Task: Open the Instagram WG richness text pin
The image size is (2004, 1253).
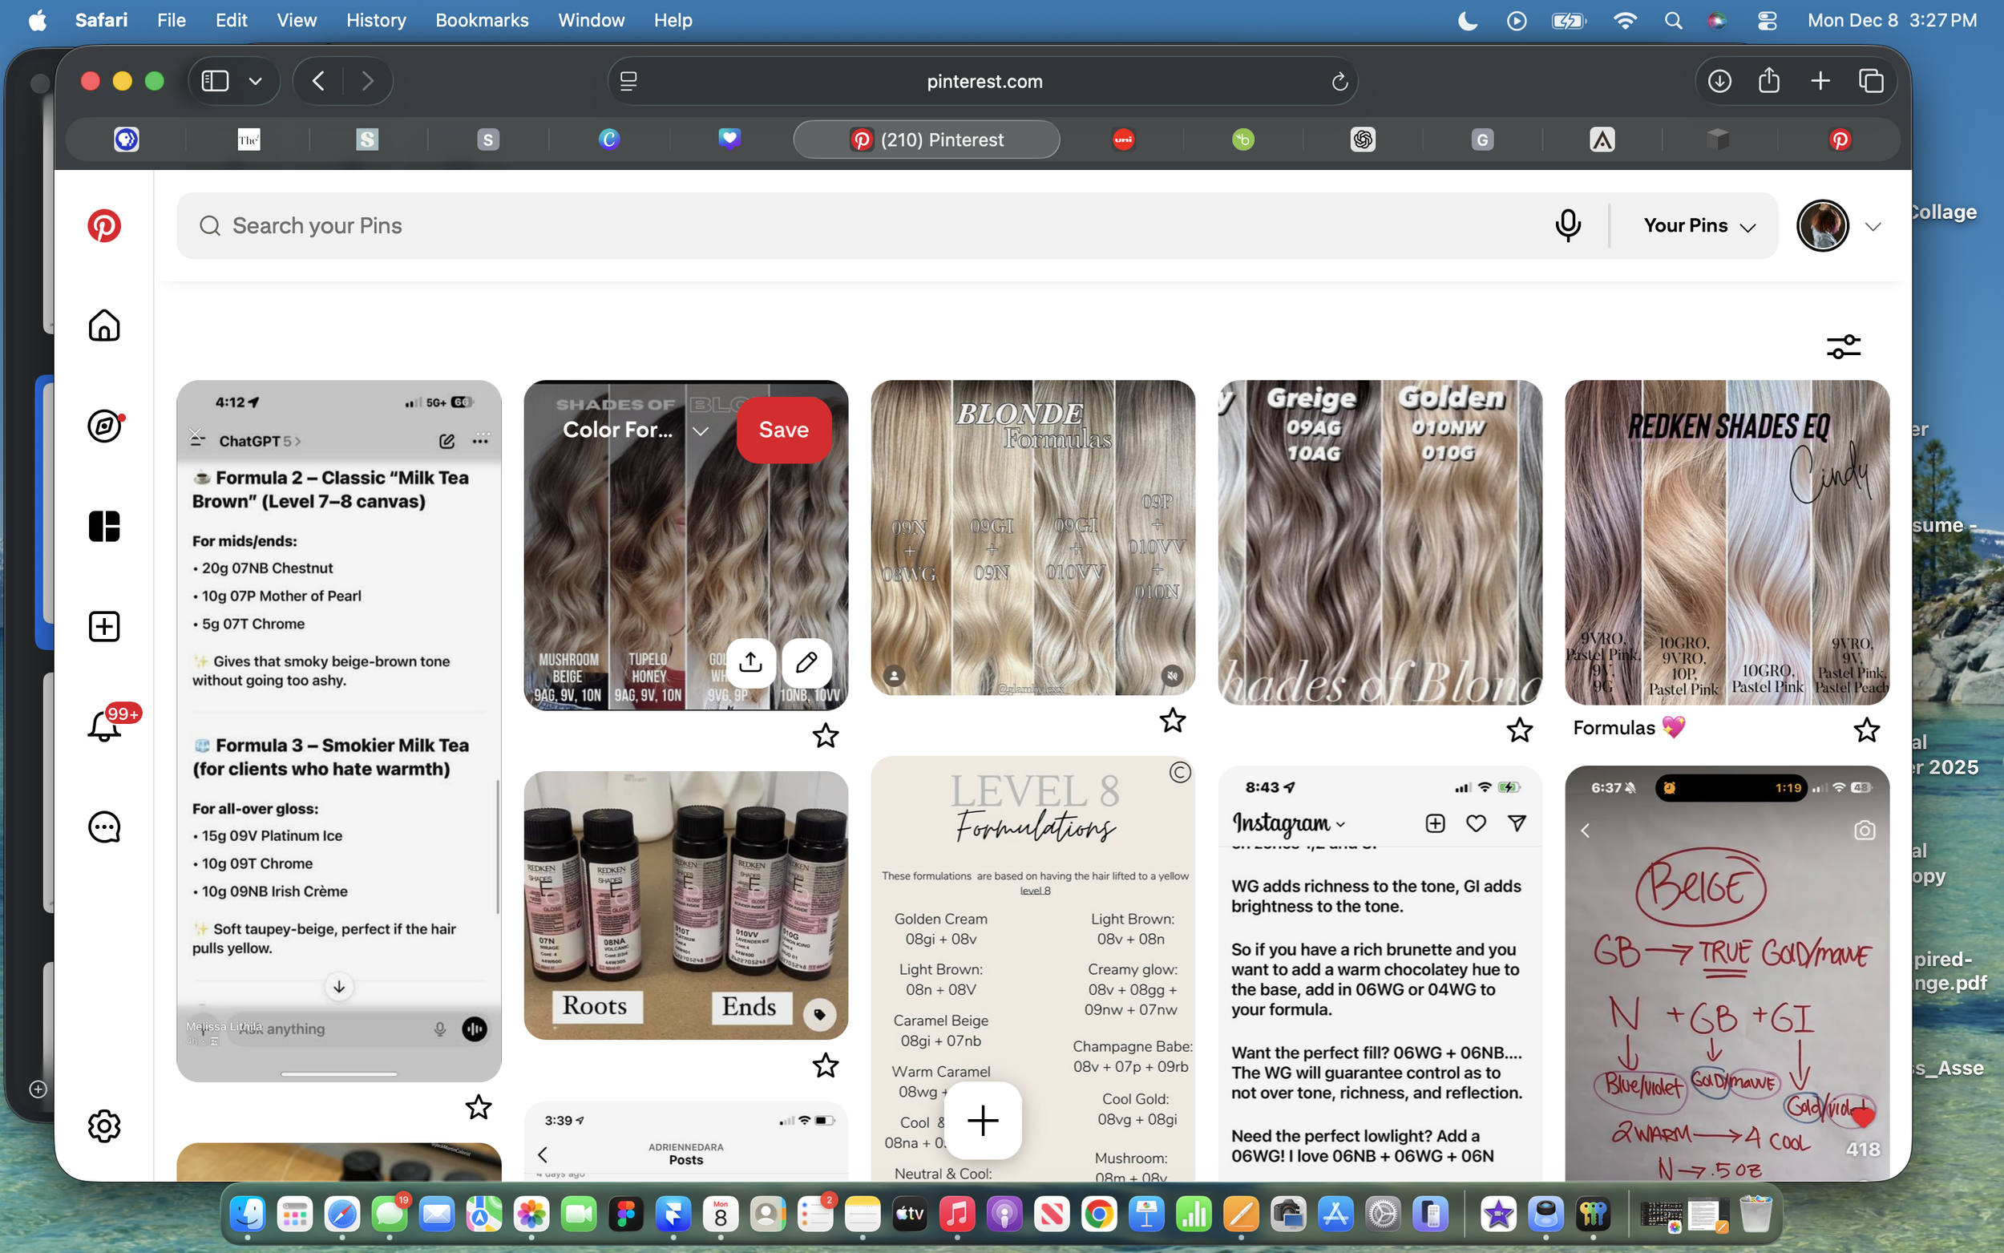Action: (1380, 973)
